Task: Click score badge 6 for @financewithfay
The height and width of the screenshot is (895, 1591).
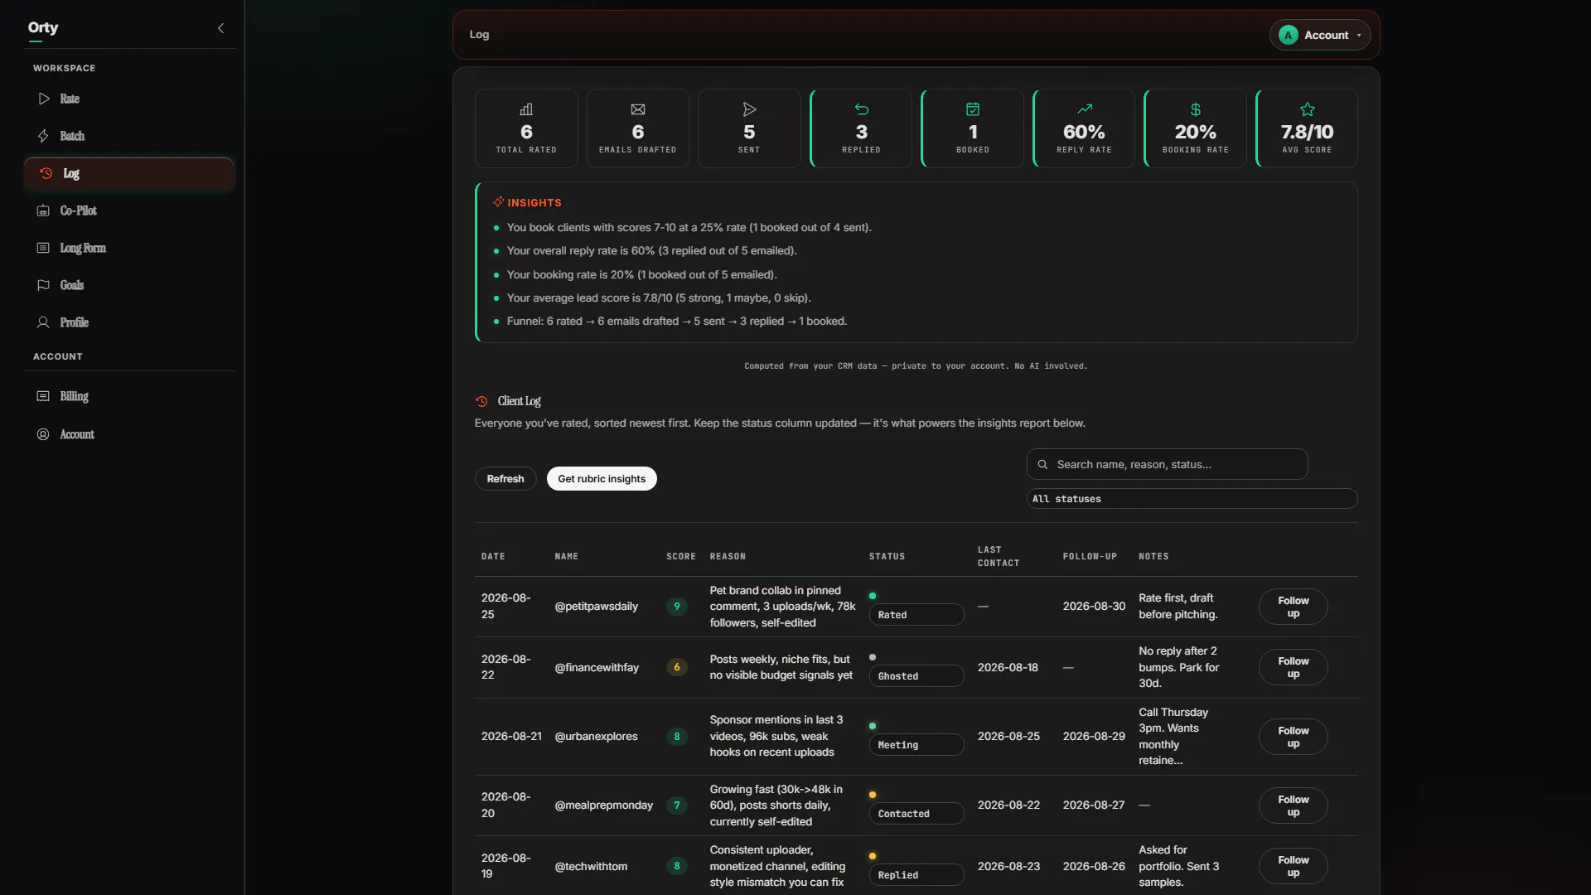Action: (x=677, y=667)
